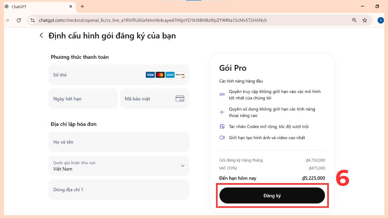Click the voice feature icon in Gói Pro list
Image resolution: width=388 pixels, height=218 pixels.
pyautogui.click(x=222, y=112)
